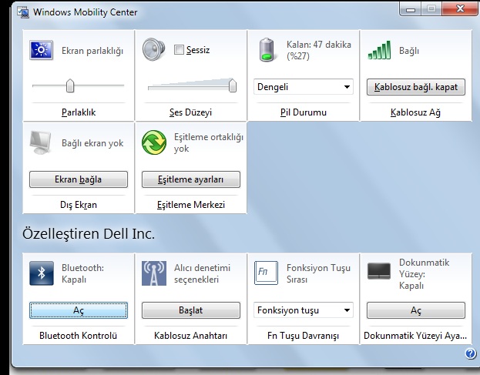Click the touchpad icon
The image size is (480, 375).
click(379, 271)
